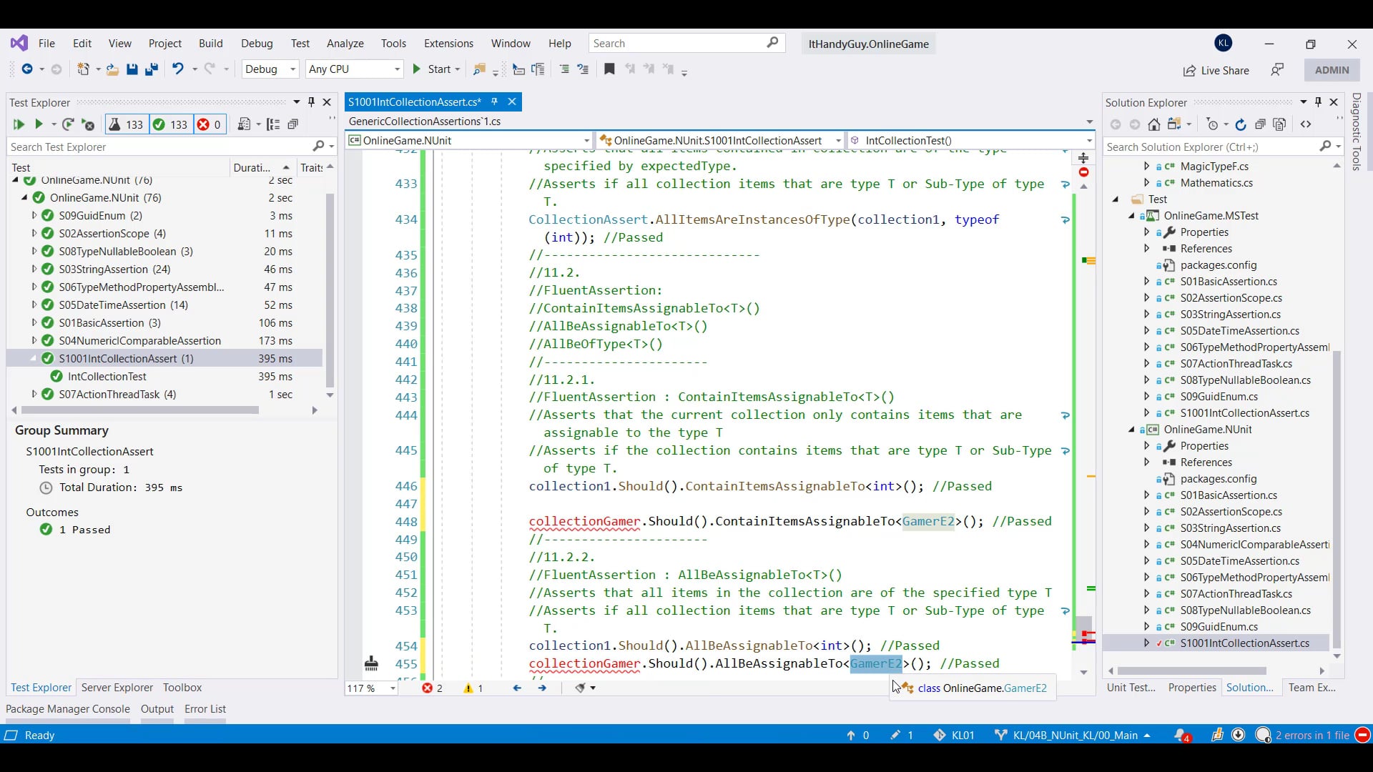The image size is (1373, 772).
Task: Toggle a bookmark on the current line
Action: coord(609,69)
